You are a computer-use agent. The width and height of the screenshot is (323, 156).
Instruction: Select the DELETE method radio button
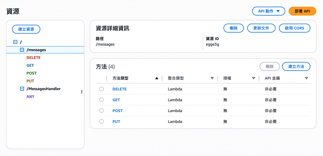coord(101,89)
